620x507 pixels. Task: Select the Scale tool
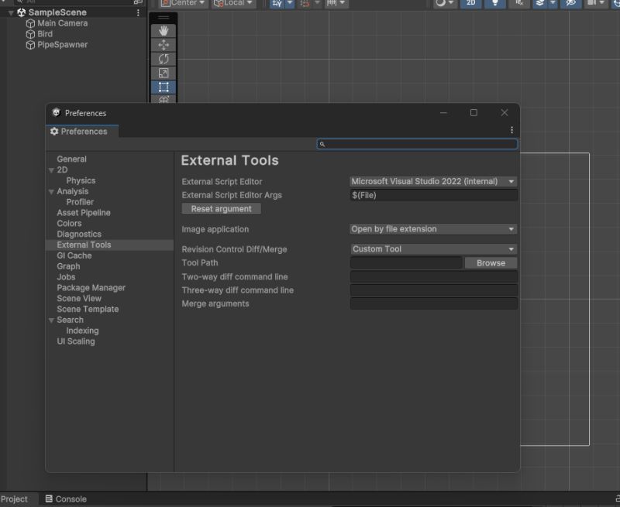(x=164, y=73)
